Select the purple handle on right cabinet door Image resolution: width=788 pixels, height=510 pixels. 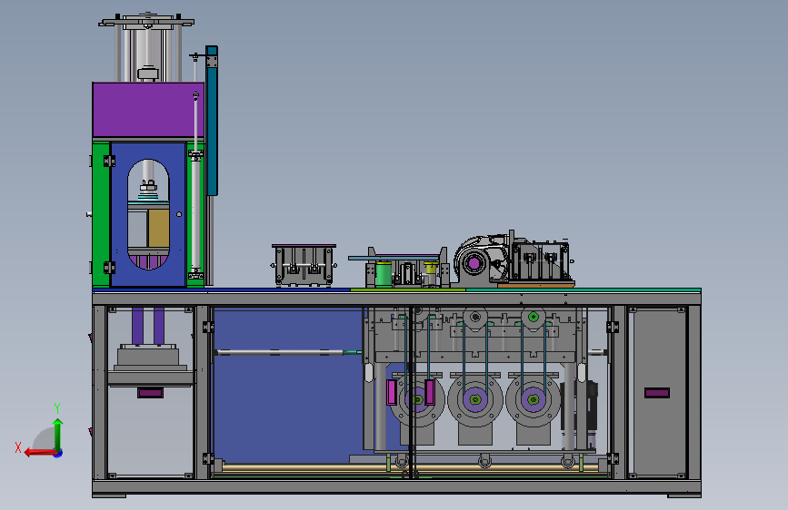click(x=657, y=393)
